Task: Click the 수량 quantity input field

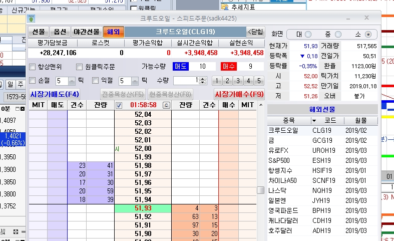Action: point(186,81)
